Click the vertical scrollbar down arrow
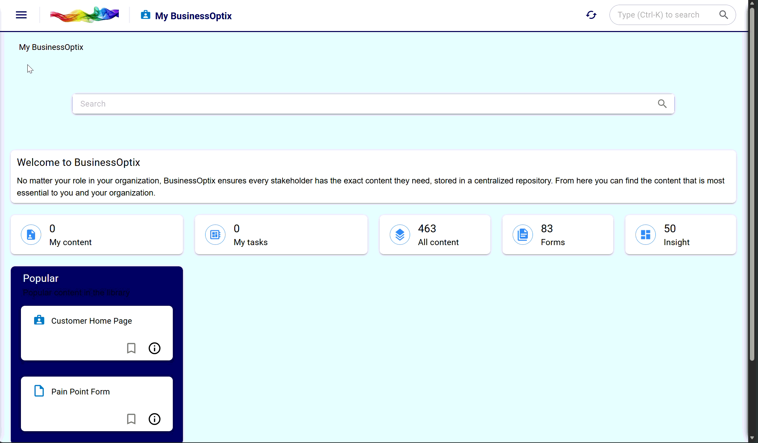Screen dimensions: 758x443 pyautogui.click(x=752, y=438)
